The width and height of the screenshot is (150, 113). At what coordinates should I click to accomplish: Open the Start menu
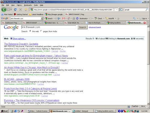coord(4,111)
